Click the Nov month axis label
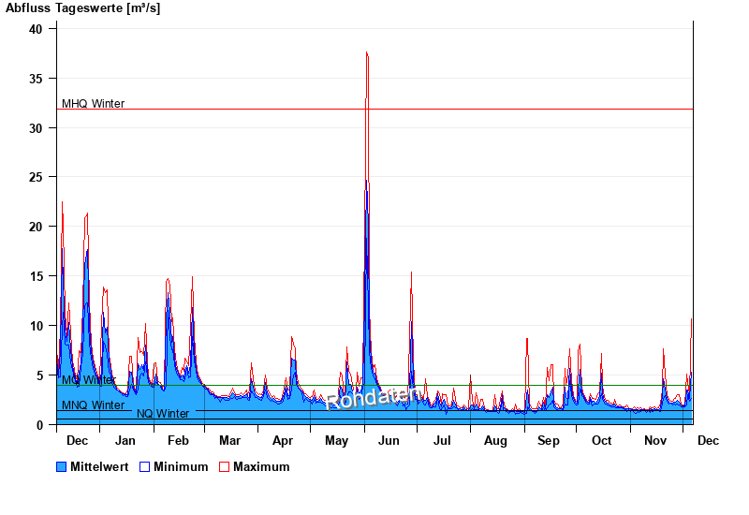749x515 pixels. [655, 440]
